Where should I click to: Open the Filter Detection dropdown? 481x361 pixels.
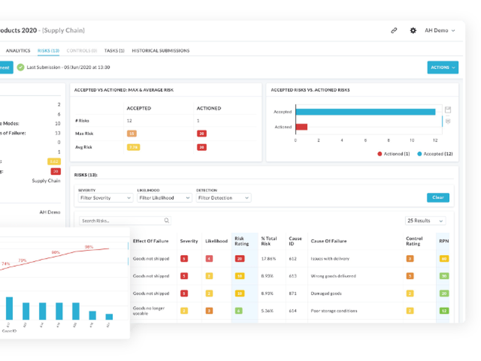tap(223, 198)
